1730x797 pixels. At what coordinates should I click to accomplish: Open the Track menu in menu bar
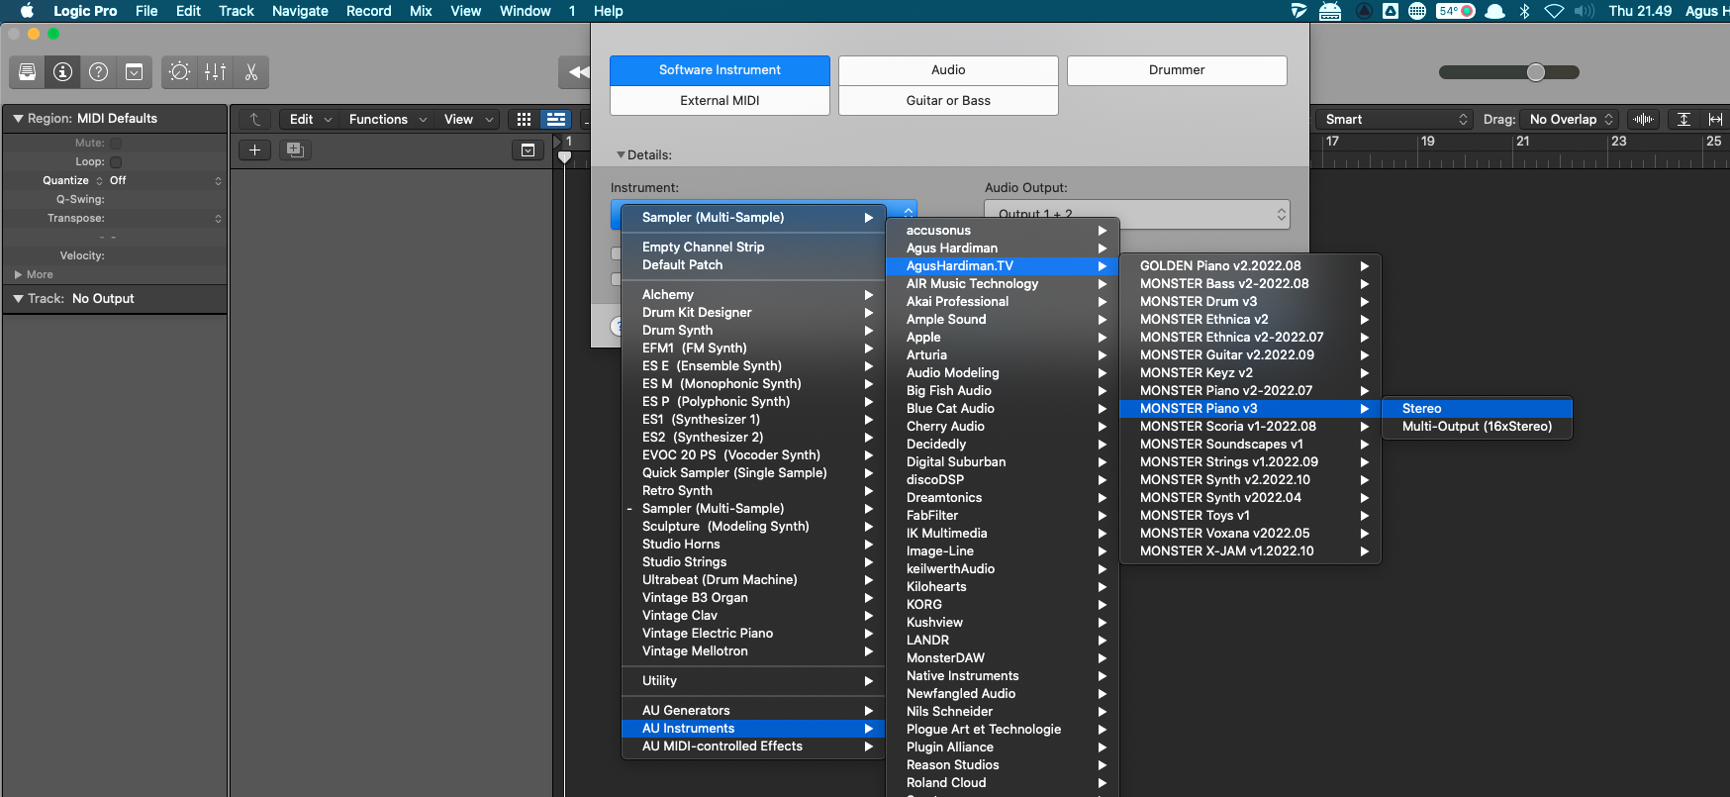(x=237, y=11)
